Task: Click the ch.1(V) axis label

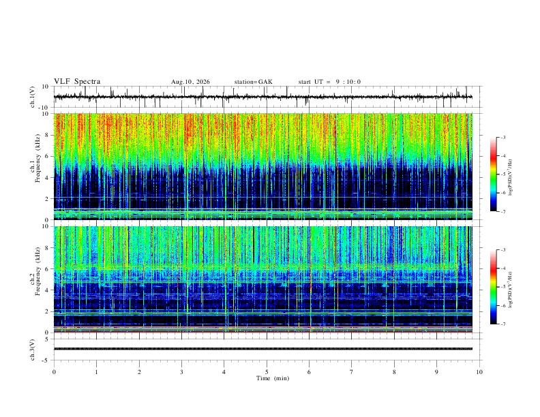Action: pos(33,97)
